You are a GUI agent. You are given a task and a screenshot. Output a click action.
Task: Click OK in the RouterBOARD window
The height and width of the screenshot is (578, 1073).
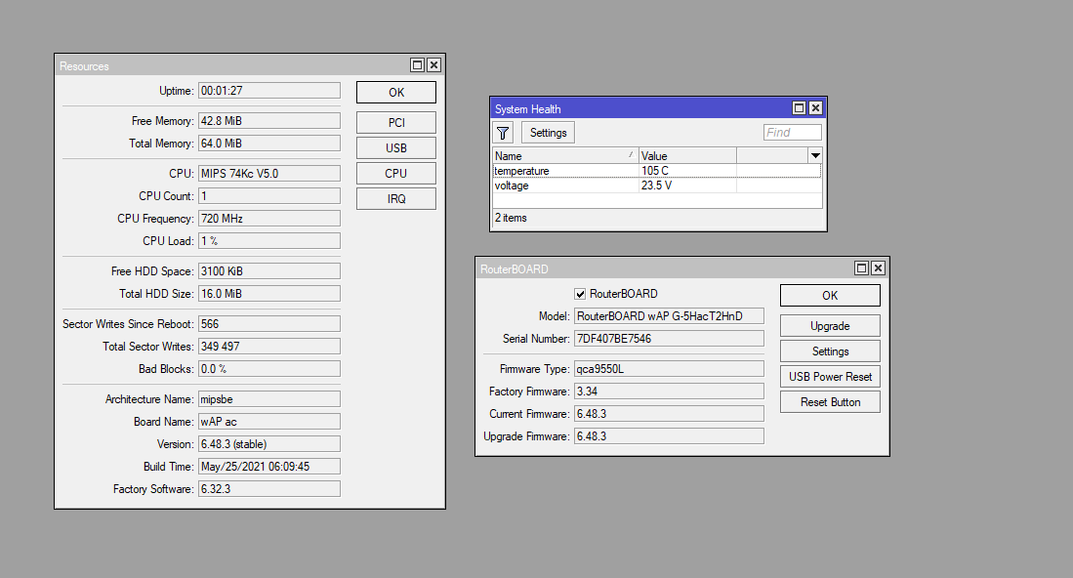click(x=830, y=296)
